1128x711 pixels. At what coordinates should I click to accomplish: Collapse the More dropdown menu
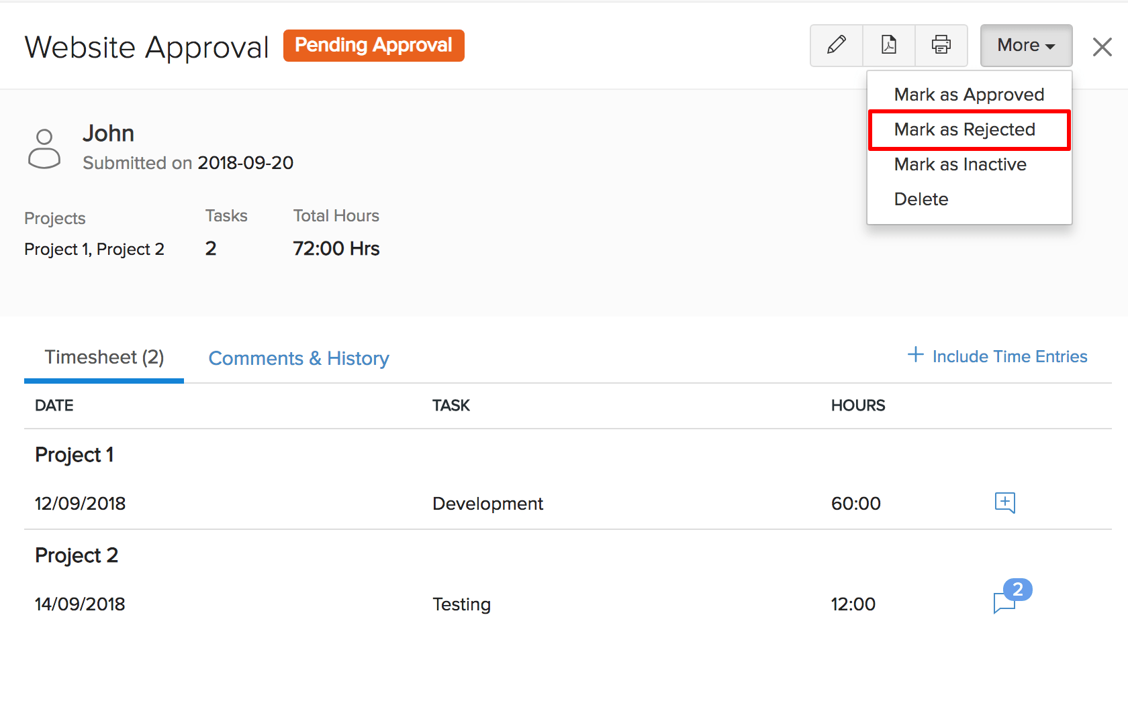1025,46
